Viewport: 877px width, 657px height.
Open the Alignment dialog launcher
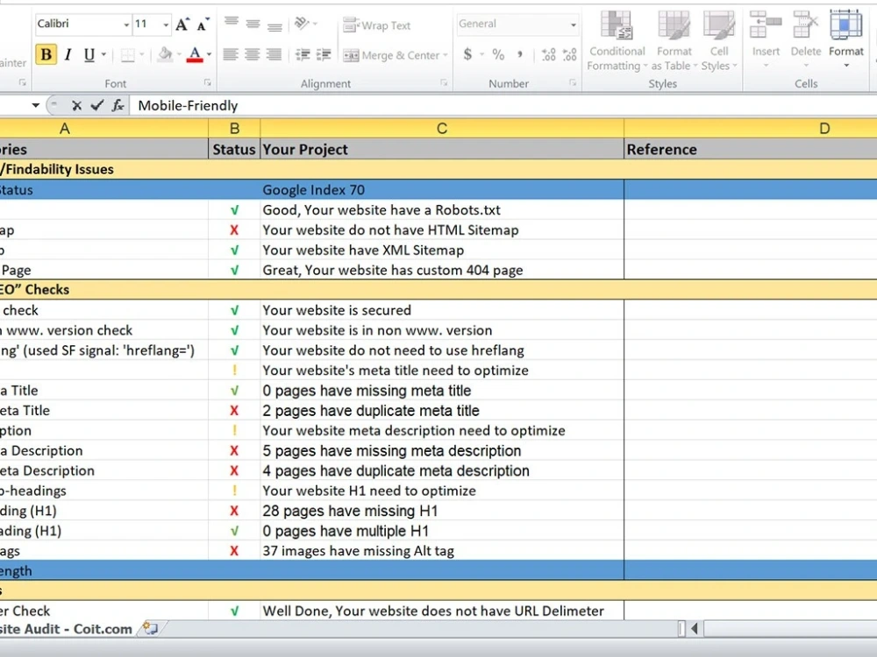pos(444,82)
